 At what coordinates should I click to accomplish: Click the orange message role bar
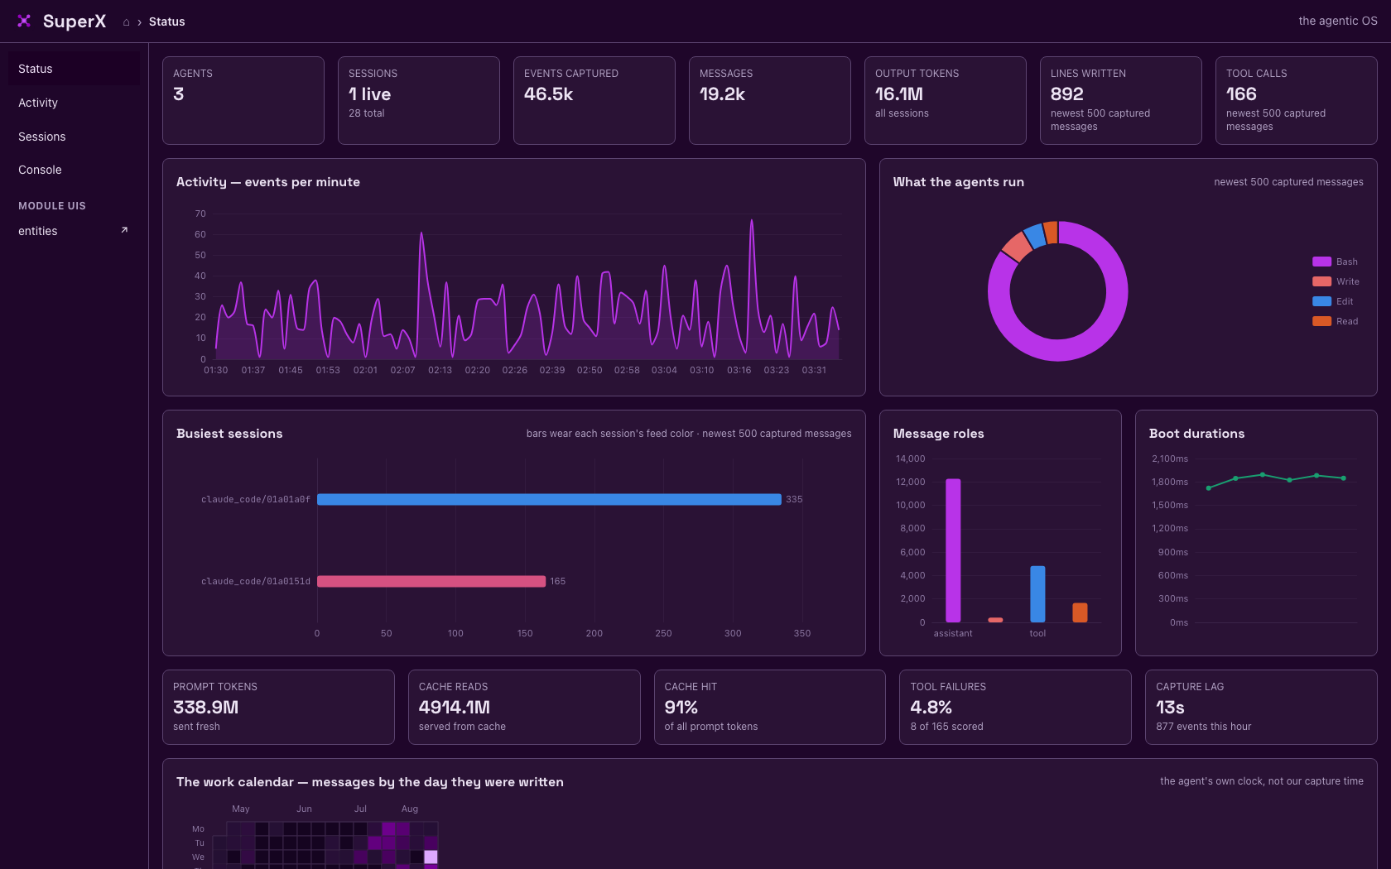point(1080,612)
